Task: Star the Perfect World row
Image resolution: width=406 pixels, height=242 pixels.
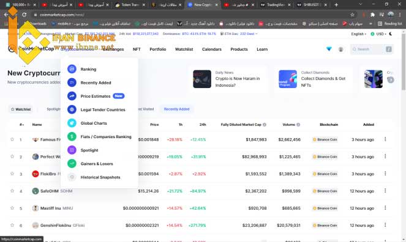Action: click(12, 156)
